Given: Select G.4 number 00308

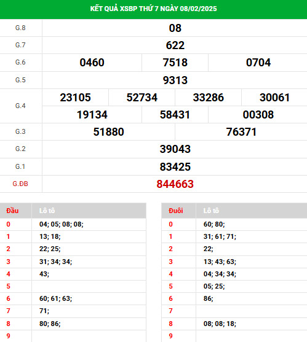Looking at the screenshot, I should click(x=258, y=115).
